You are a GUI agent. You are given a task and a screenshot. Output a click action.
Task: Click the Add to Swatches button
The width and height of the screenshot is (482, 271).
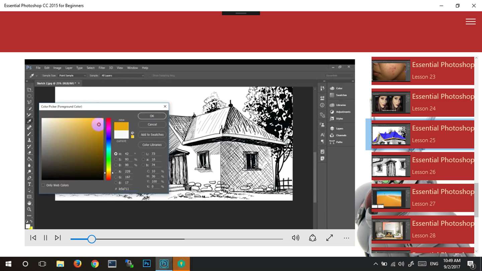[152, 134]
